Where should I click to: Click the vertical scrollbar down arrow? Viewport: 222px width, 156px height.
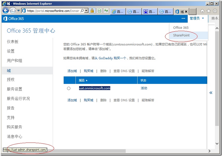coord(217,144)
